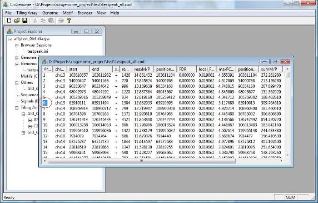Select highlighted row number 6
The width and height of the screenshot is (318, 203).
pos(45,103)
